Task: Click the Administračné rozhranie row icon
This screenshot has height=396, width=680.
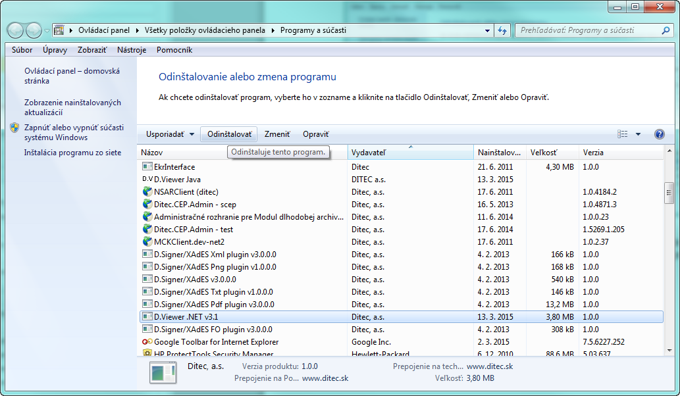Action: 147,216
